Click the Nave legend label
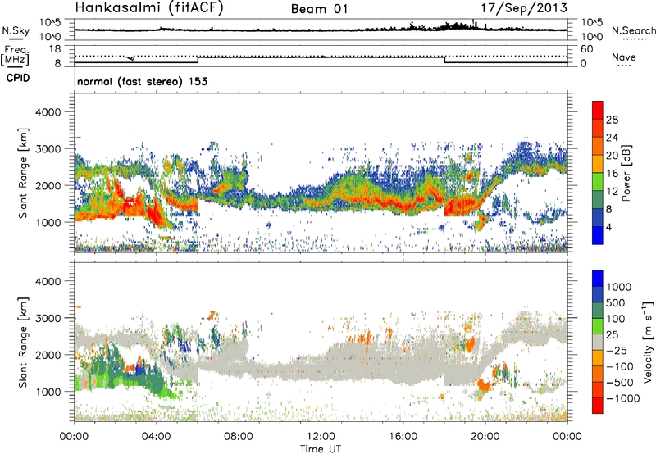Image resolution: width=656 pixels, height=454 pixels. [623, 57]
